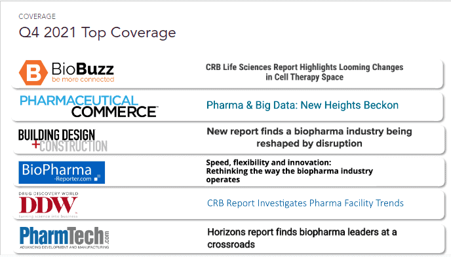Click the 'in Cell Therapy Space' headline line

pos(304,77)
